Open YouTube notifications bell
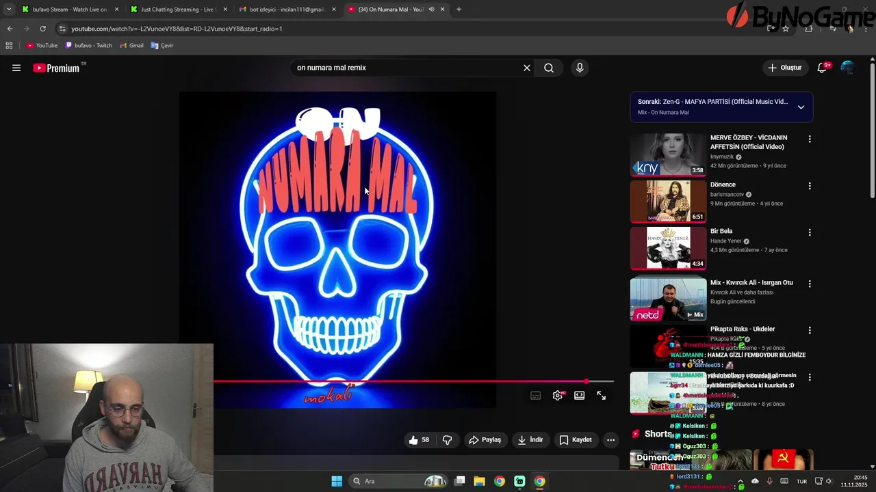The height and width of the screenshot is (492, 876). [x=823, y=68]
